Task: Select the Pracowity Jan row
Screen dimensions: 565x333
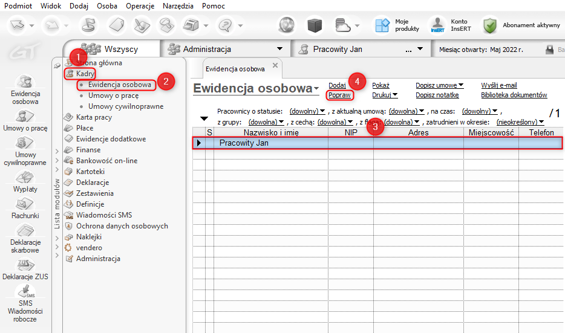Action: (x=377, y=143)
